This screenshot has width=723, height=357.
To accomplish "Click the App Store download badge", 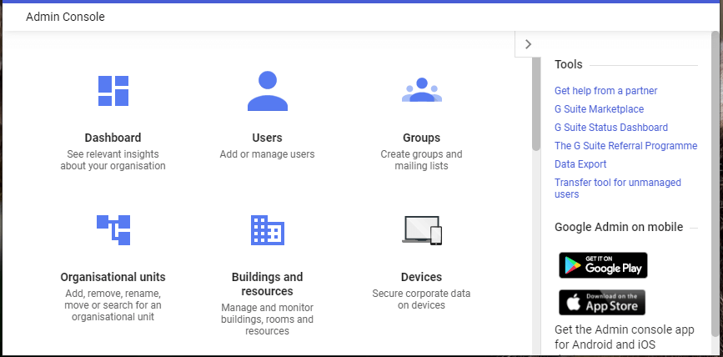I will click(602, 303).
